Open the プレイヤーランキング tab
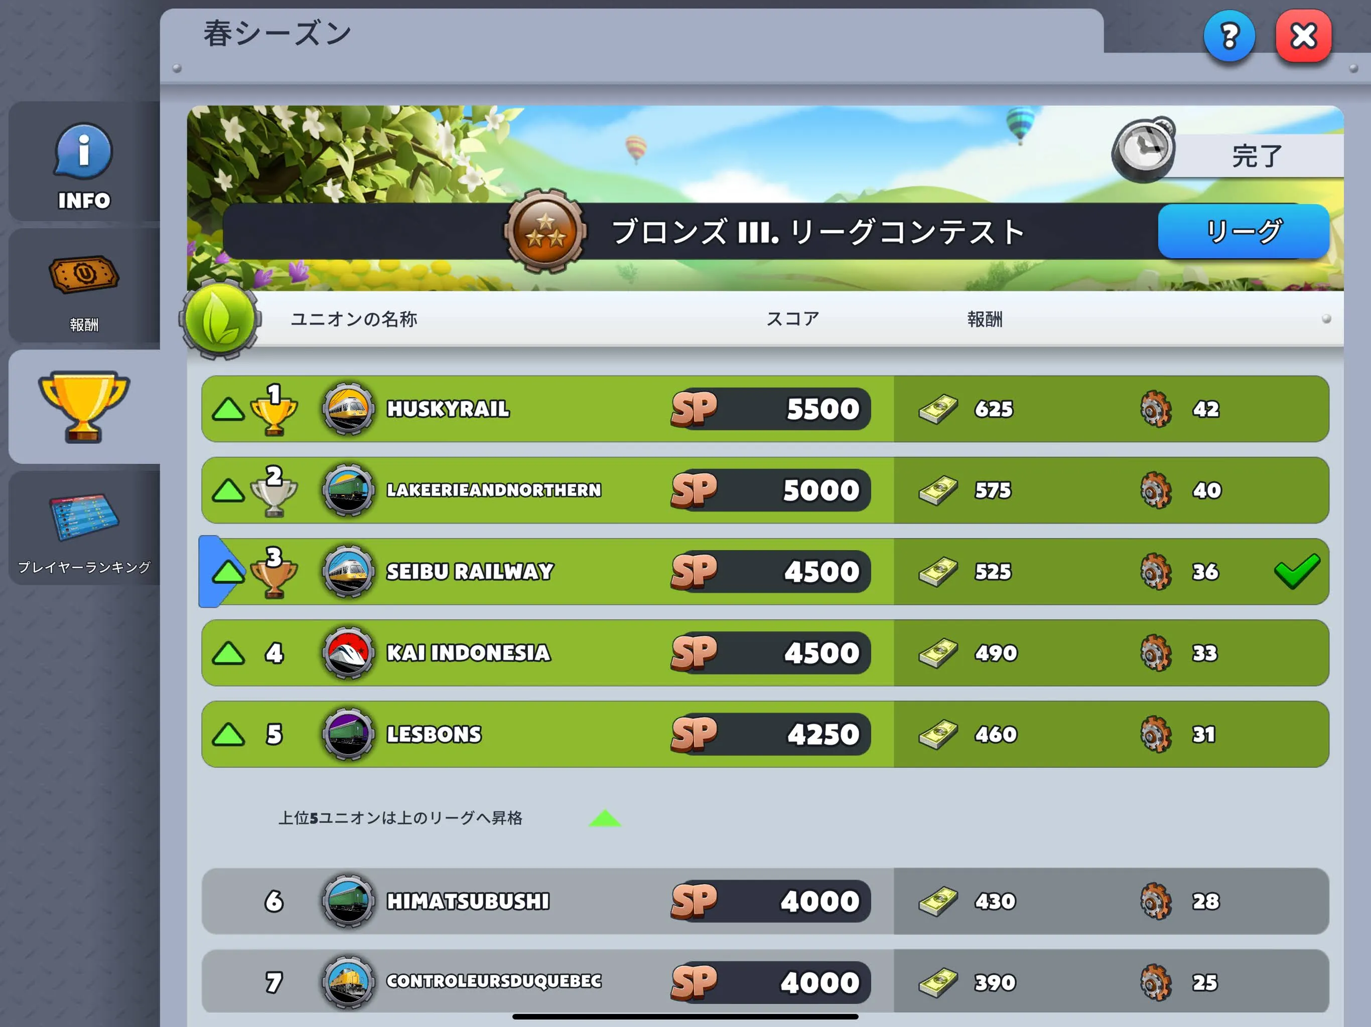This screenshot has height=1027, width=1371. point(84,529)
